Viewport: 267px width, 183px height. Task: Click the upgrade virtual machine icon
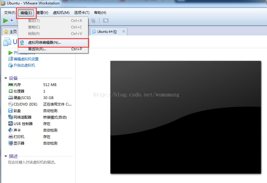(10, 65)
